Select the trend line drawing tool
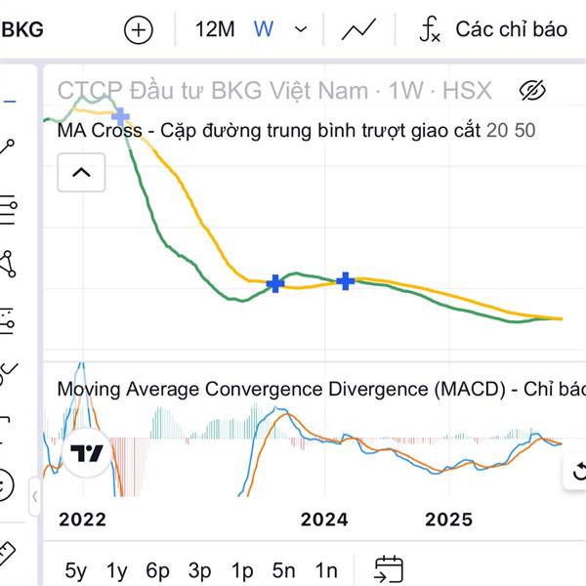The width and height of the screenshot is (586, 586). [9, 148]
